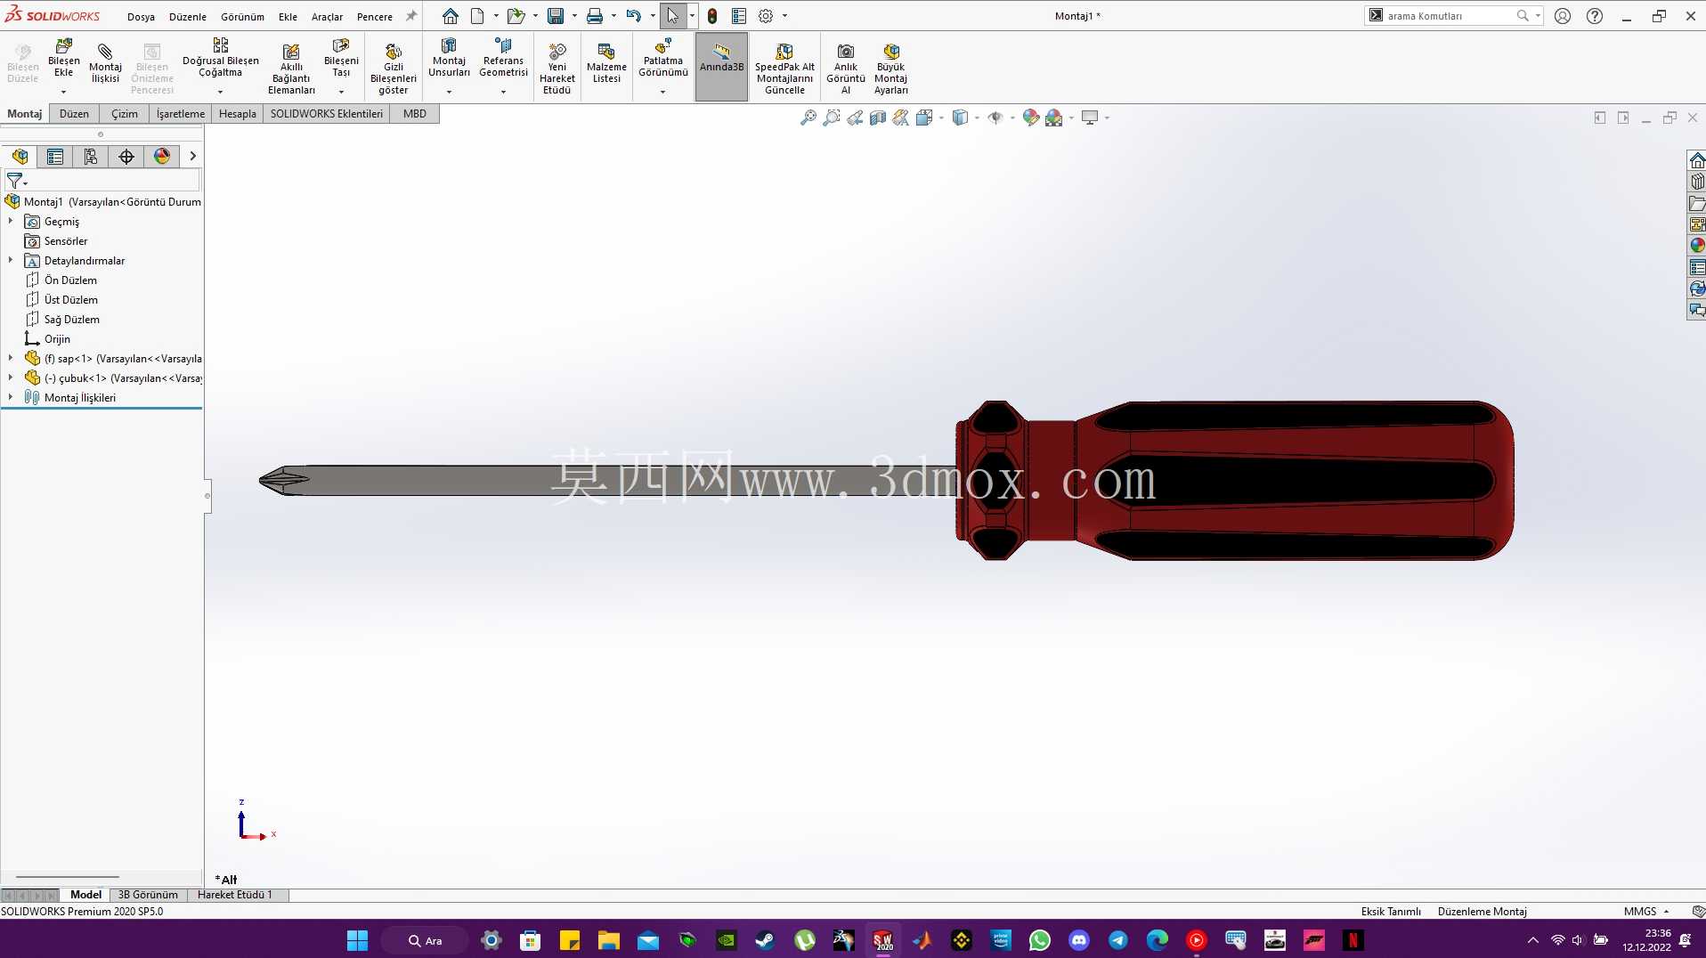Open the Montaj İlişkisi (Mate) tool
Image resolution: width=1706 pixels, height=958 pixels.
105,65
